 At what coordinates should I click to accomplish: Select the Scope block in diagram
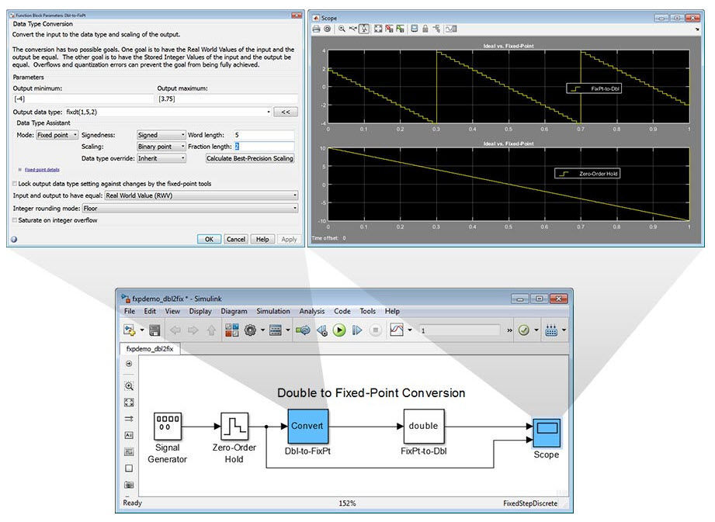pos(546,432)
